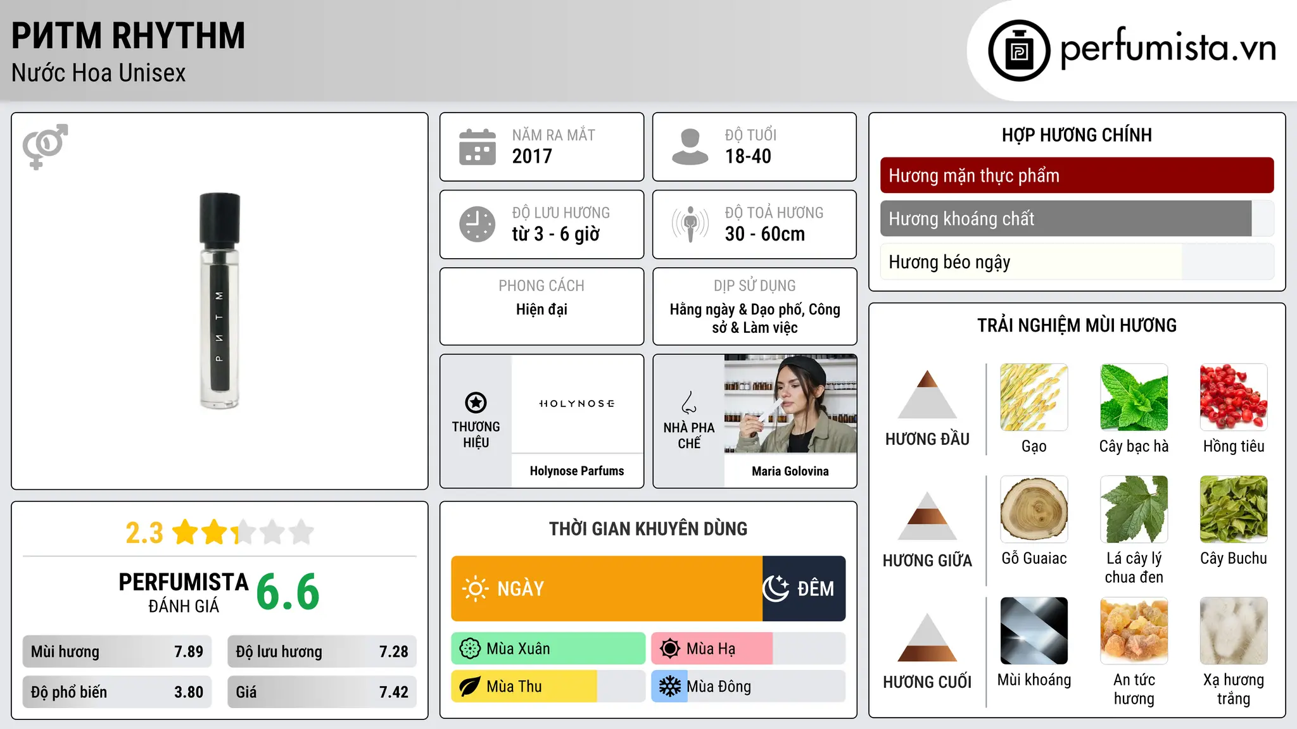Click the 30 - 60cm sillage value
This screenshot has height=729, width=1297.
tap(765, 234)
